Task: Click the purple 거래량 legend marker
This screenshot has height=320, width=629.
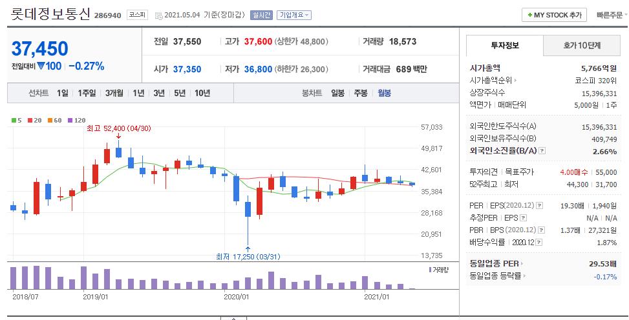Action: tap(430, 270)
